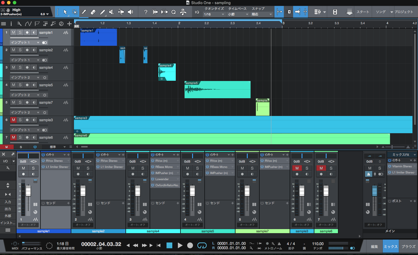Open channel 2 インサート dropdown arrow
The height and width of the screenshot is (255, 418).
pyautogui.click(x=119, y=155)
